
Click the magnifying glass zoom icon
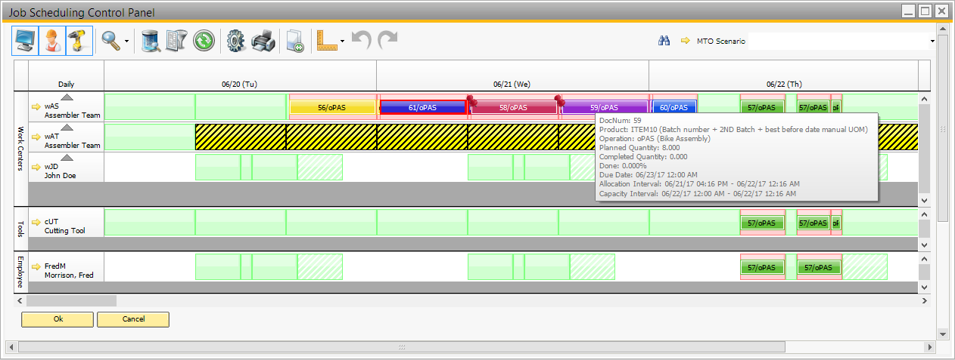pos(111,41)
